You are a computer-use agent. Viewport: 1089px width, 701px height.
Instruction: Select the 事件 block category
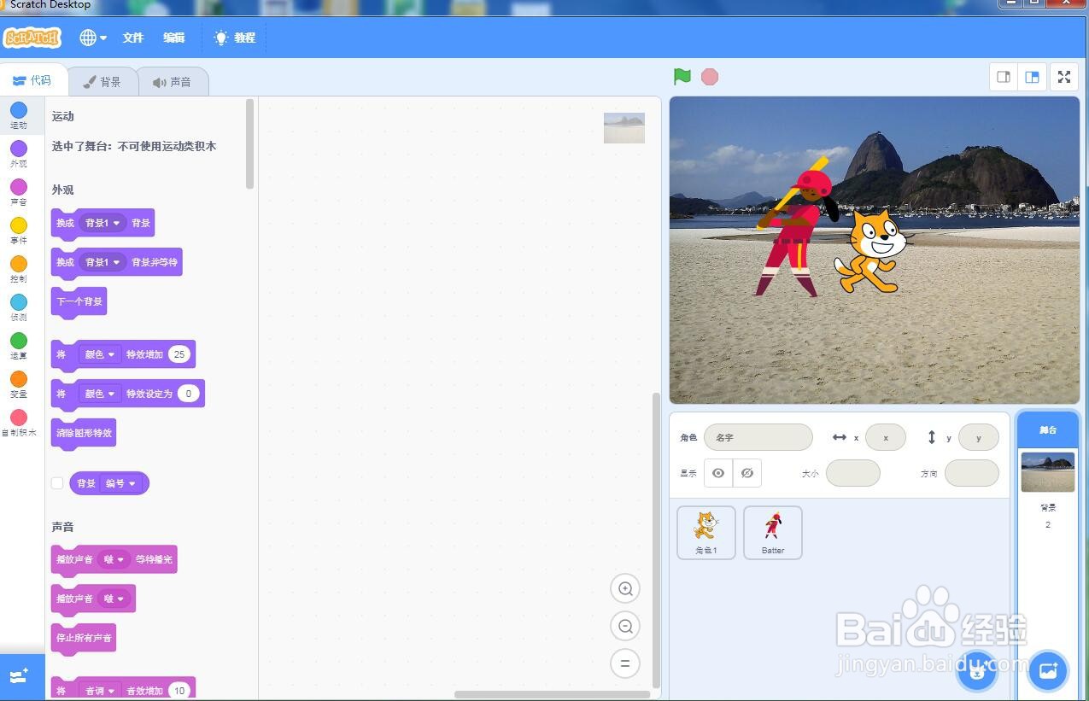pos(19,231)
